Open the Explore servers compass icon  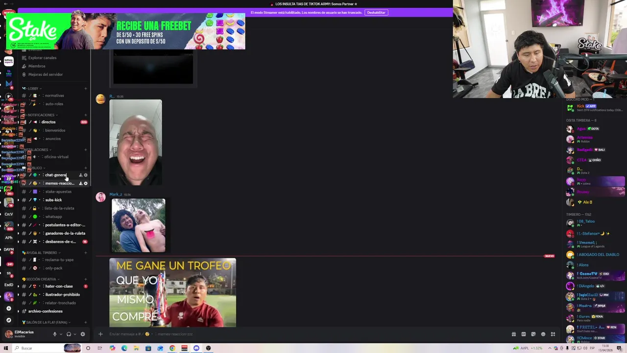tap(9, 320)
